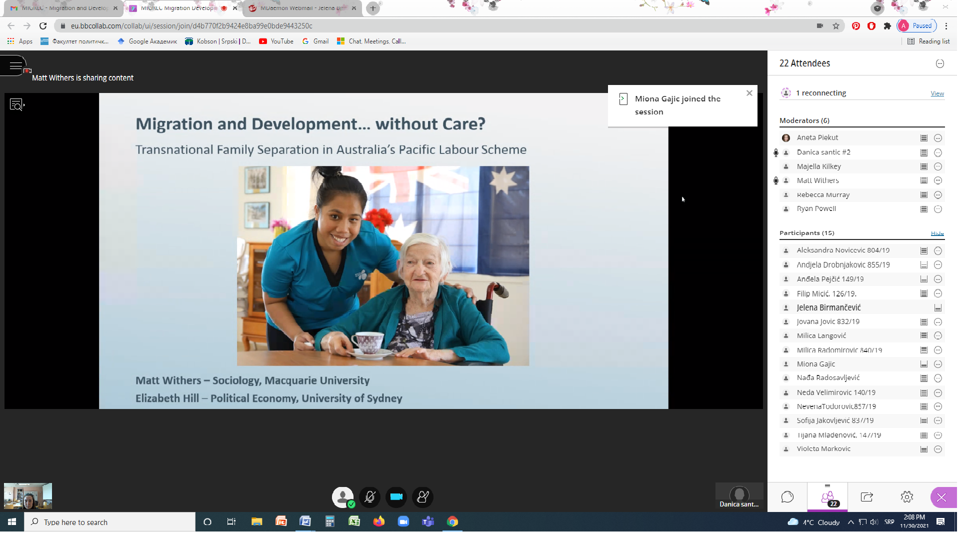The height and width of the screenshot is (540, 960).
Task: Toggle raise hand button
Action: (x=423, y=497)
